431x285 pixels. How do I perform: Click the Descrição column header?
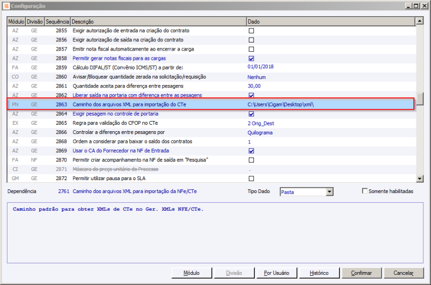point(158,22)
